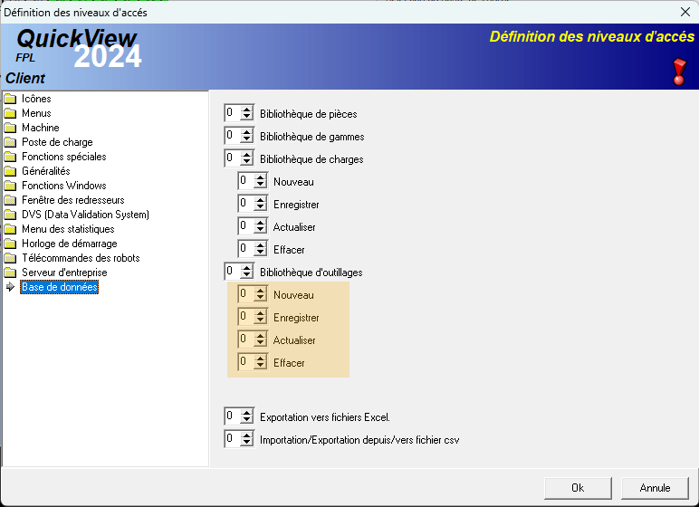Click the Bibliothèque d'outillages level field
The height and width of the screenshot is (507, 699).
click(232, 272)
